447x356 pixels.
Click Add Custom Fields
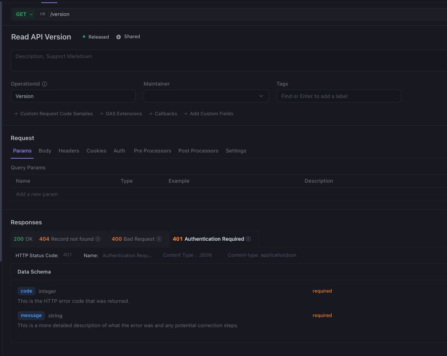coord(208,114)
